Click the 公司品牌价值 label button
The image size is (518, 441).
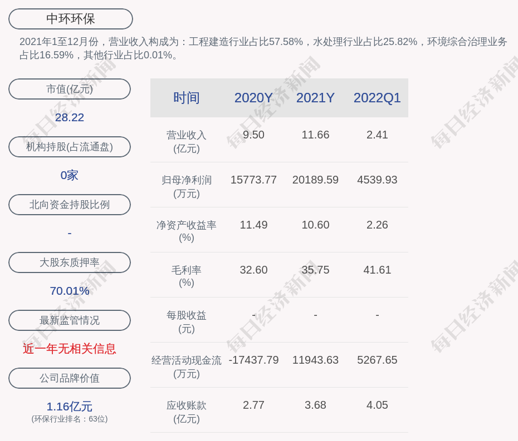70,378
